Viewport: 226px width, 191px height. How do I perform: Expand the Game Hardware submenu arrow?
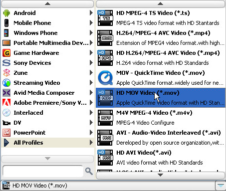(91, 53)
